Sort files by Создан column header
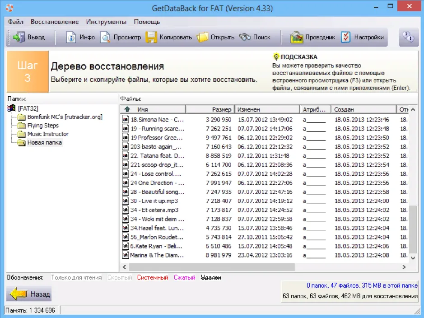The width and height of the screenshot is (424, 318). tap(363, 109)
